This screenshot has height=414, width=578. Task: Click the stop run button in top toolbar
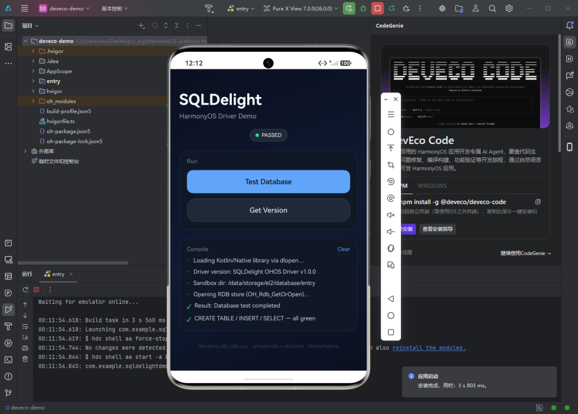click(x=377, y=9)
